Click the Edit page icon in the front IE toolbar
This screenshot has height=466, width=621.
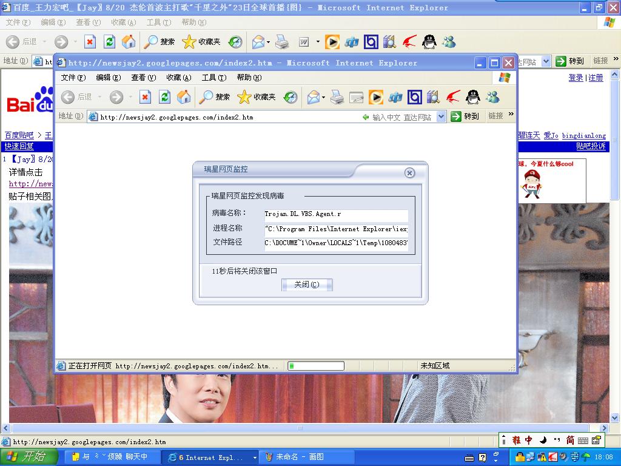(x=356, y=97)
